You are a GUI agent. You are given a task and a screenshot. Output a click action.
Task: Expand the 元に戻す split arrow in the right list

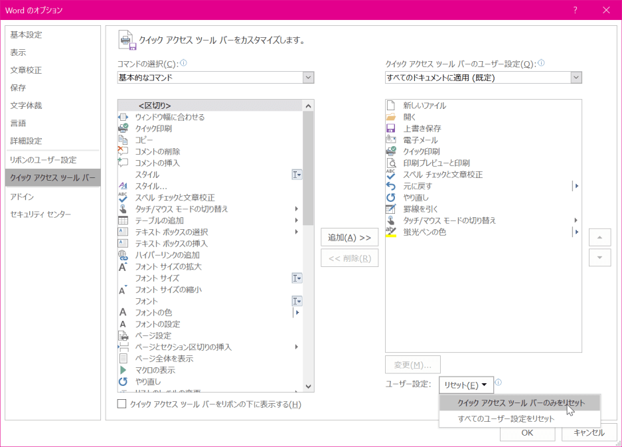576,186
